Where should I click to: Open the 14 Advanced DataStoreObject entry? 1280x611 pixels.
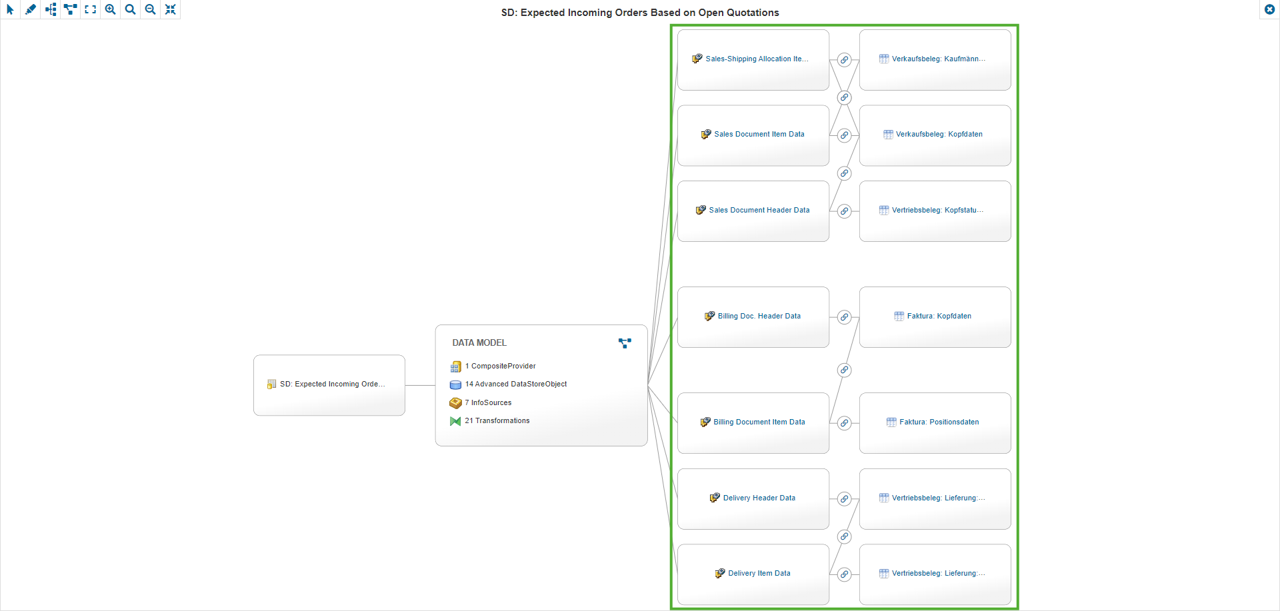(515, 384)
